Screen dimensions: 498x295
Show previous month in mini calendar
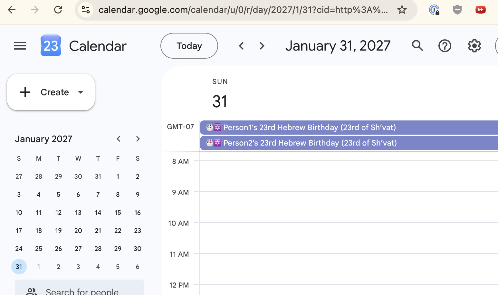pyautogui.click(x=119, y=139)
